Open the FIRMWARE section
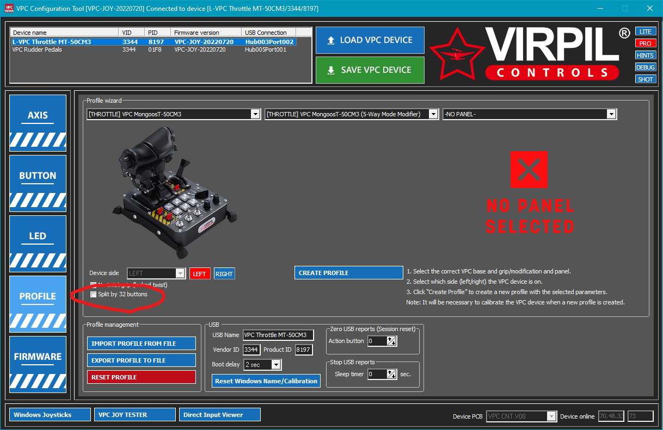The image size is (663, 430). coord(38,364)
